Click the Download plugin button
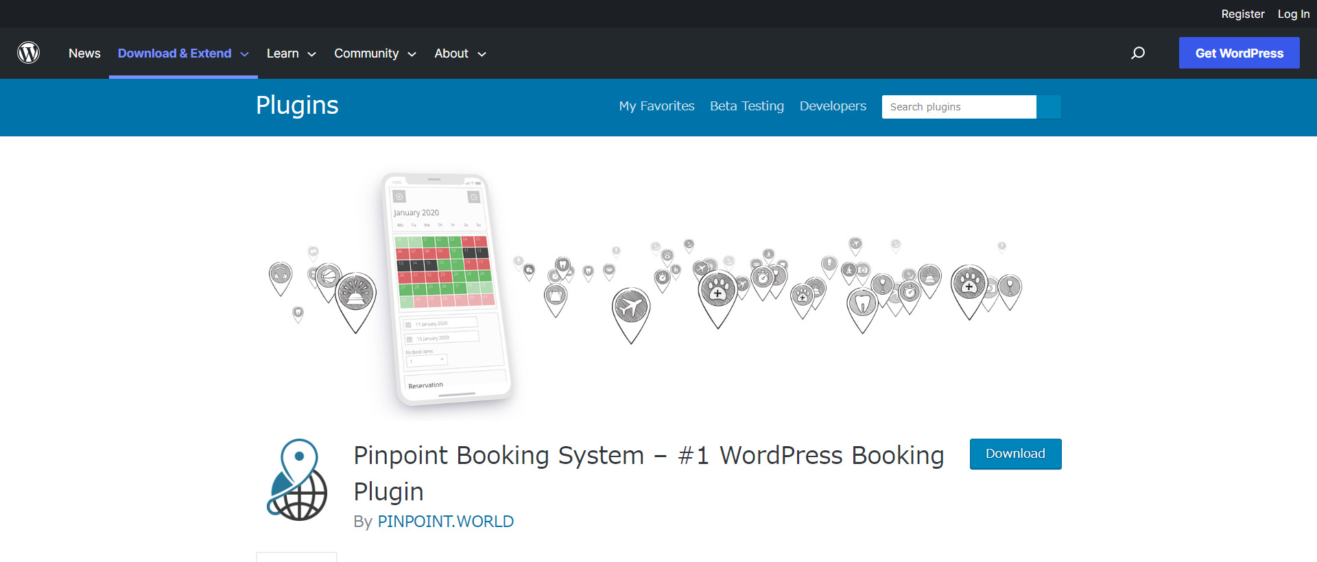The height and width of the screenshot is (562, 1317). [x=1015, y=454]
